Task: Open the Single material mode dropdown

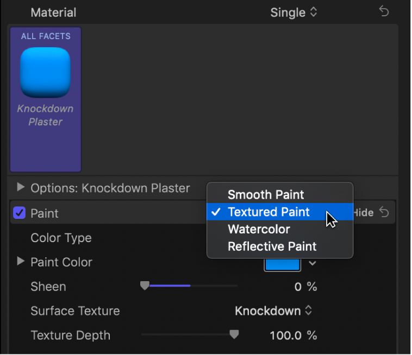Action: coord(294,12)
